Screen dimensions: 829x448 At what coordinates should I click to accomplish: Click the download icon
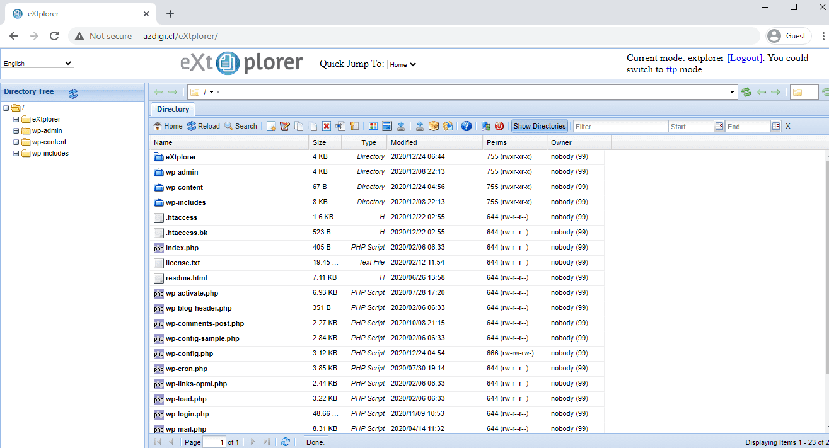coord(401,126)
